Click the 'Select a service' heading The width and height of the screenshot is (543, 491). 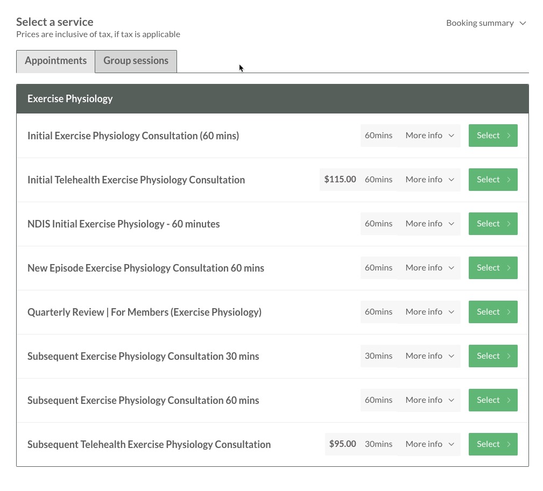[x=55, y=22]
